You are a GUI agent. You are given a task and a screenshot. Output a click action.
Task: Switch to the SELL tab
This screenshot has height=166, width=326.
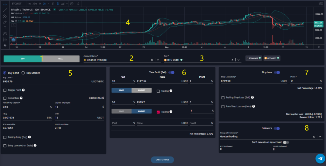(x=60, y=59)
